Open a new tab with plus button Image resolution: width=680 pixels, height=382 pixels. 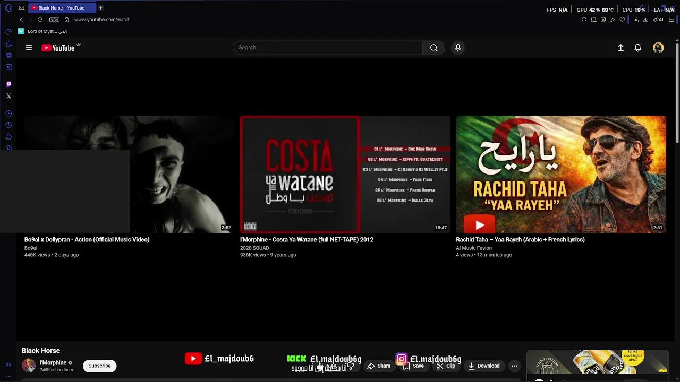coord(100,8)
